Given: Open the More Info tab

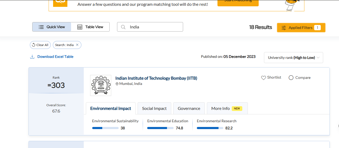Looking at the screenshot, I should pyautogui.click(x=227, y=108).
